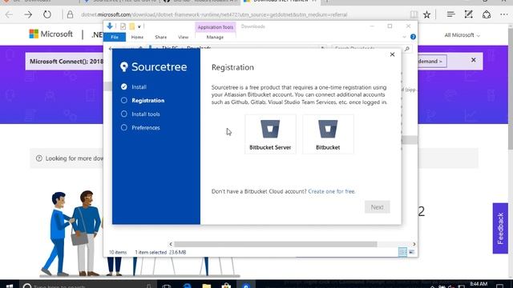This screenshot has width=513, height=288.
Task: Click the Install step checkmark
Action: [124, 86]
